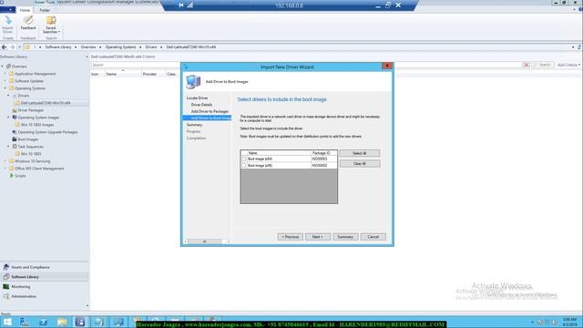
Task: Click the Boot Images icon in tree
Action: coord(15,139)
